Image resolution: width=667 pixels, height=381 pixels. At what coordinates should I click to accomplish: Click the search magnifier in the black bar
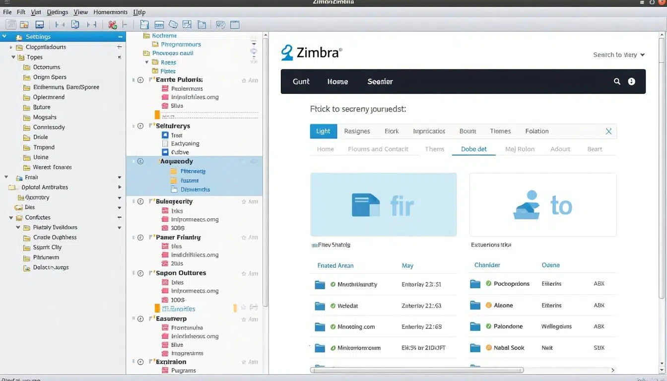click(616, 81)
